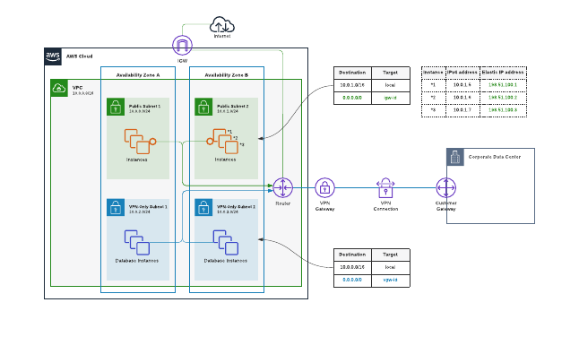Click Public Subnet 1 lock icon
579x337 pixels.
click(x=116, y=107)
